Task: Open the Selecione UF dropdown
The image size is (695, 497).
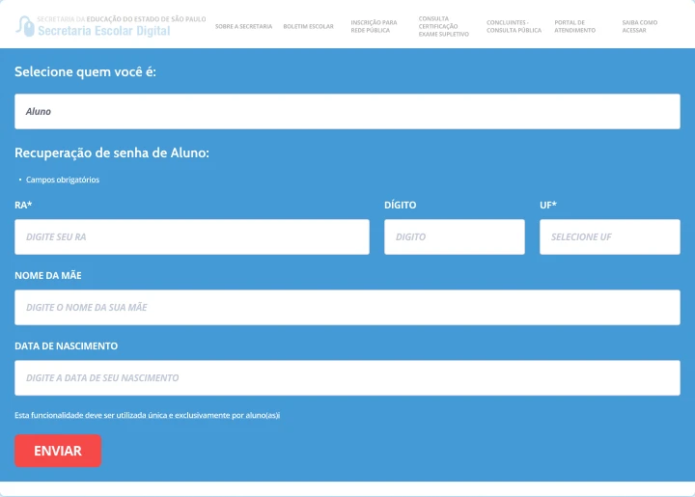Action: click(x=609, y=237)
